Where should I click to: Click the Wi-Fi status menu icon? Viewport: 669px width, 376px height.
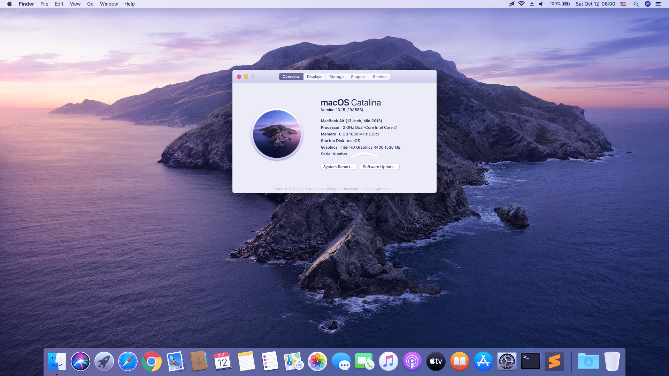pyautogui.click(x=521, y=4)
